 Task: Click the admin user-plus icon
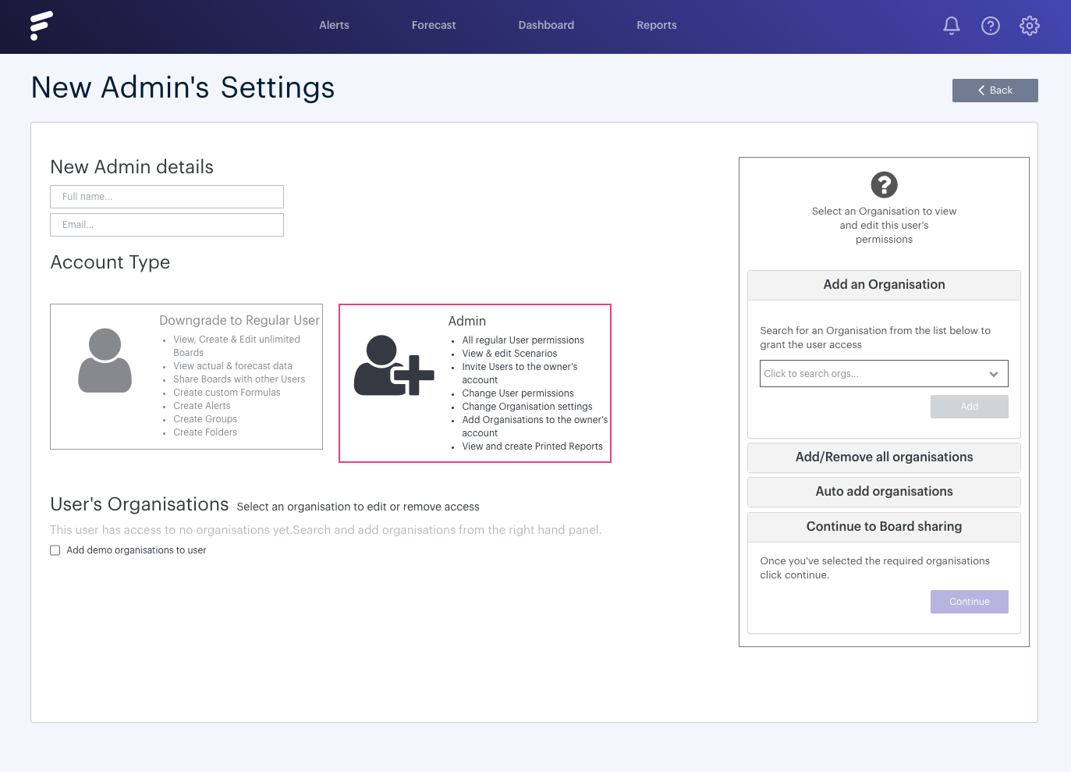(x=394, y=365)
